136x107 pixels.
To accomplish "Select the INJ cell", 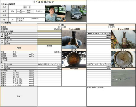I will [21, 12].
